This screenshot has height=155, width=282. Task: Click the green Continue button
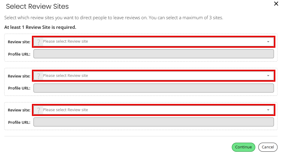[243, 147]
